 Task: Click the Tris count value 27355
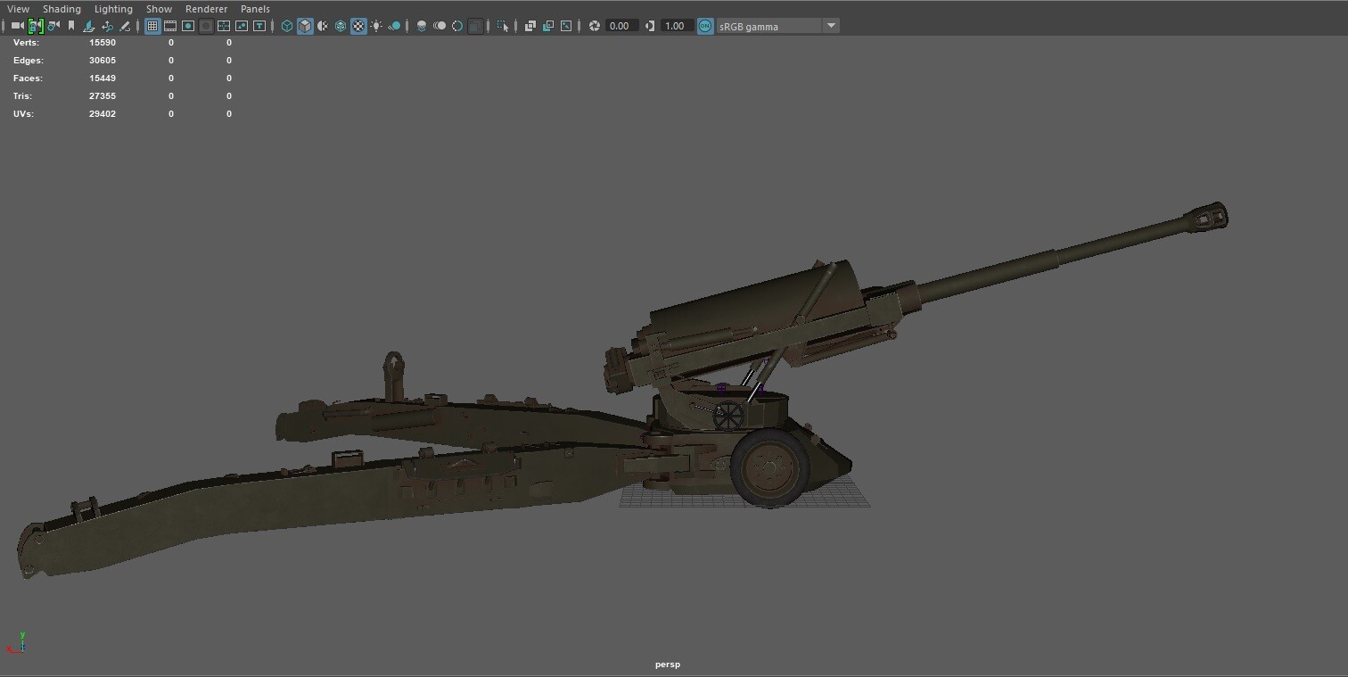[x=103, y=96]
